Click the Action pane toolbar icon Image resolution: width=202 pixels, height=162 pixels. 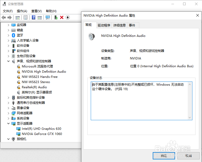[x=40, y=18]
